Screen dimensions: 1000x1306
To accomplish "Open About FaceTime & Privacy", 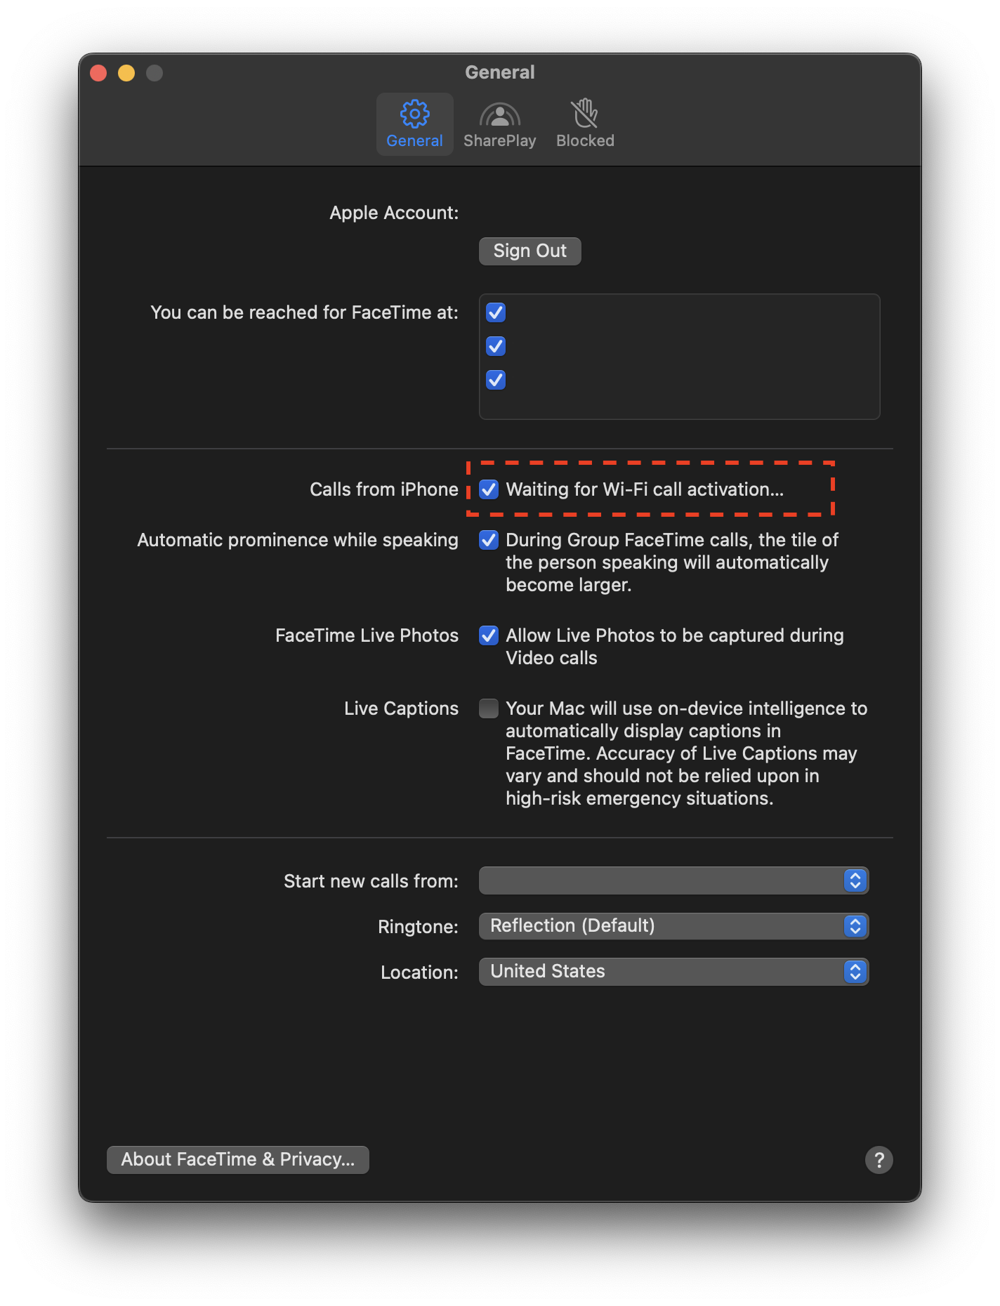I will [237, 1159].
